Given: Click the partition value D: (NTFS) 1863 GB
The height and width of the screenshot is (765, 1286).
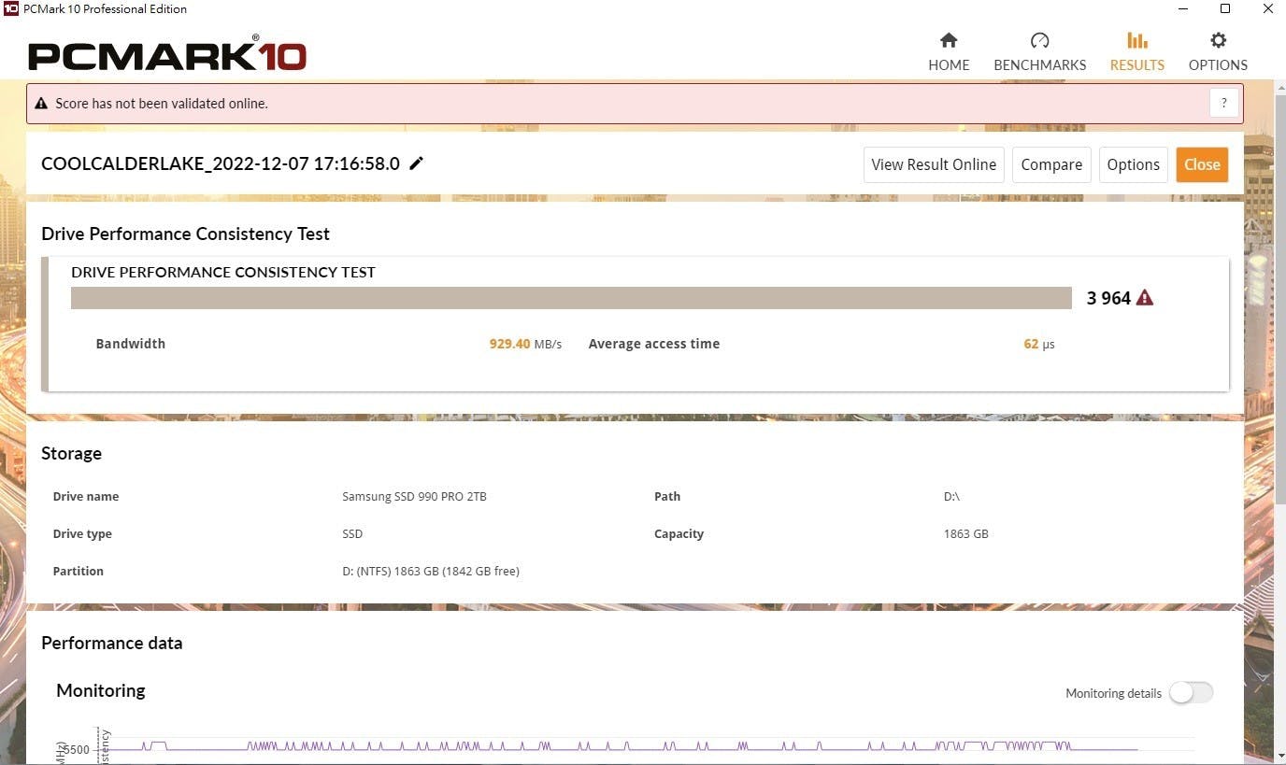Looking at the screenshot, I should pos(431,571).
